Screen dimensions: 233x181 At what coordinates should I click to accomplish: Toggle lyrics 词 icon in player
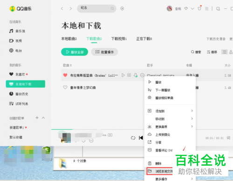click(x=228, y=138)
